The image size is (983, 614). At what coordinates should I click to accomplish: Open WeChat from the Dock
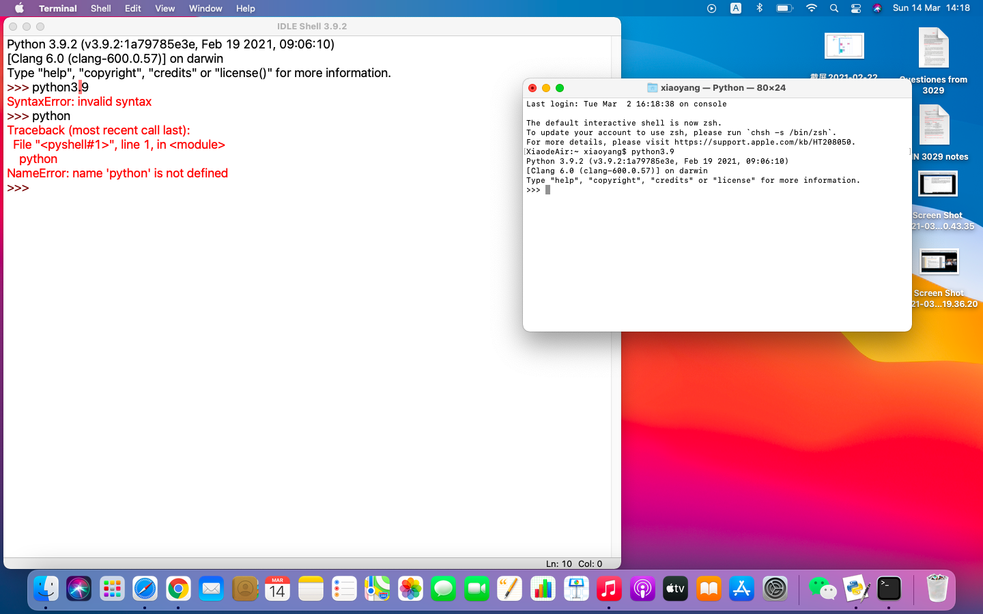[822, 588]
